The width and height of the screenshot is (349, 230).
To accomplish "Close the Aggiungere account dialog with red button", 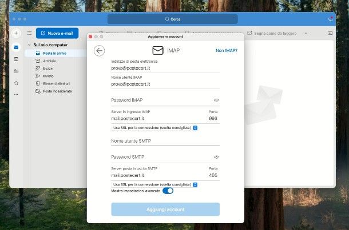I will [x=90, y=37].
